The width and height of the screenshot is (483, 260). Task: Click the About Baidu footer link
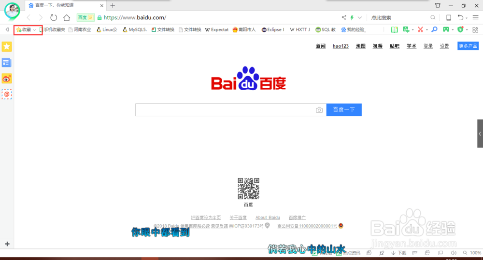coord(268,218)
